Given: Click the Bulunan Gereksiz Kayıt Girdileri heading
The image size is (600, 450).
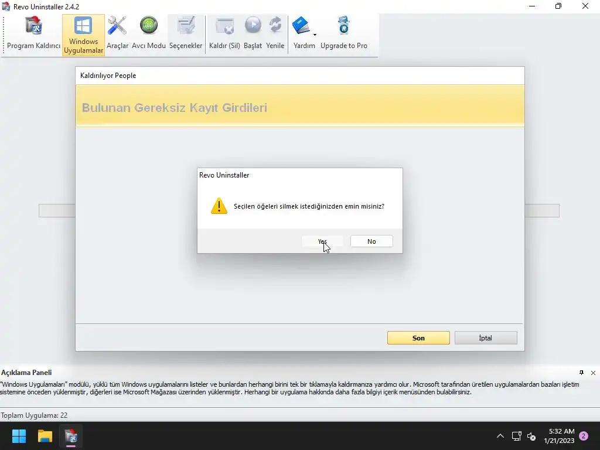Looking at the screenshot, I should pyautogui.click(x=175, y=108).
